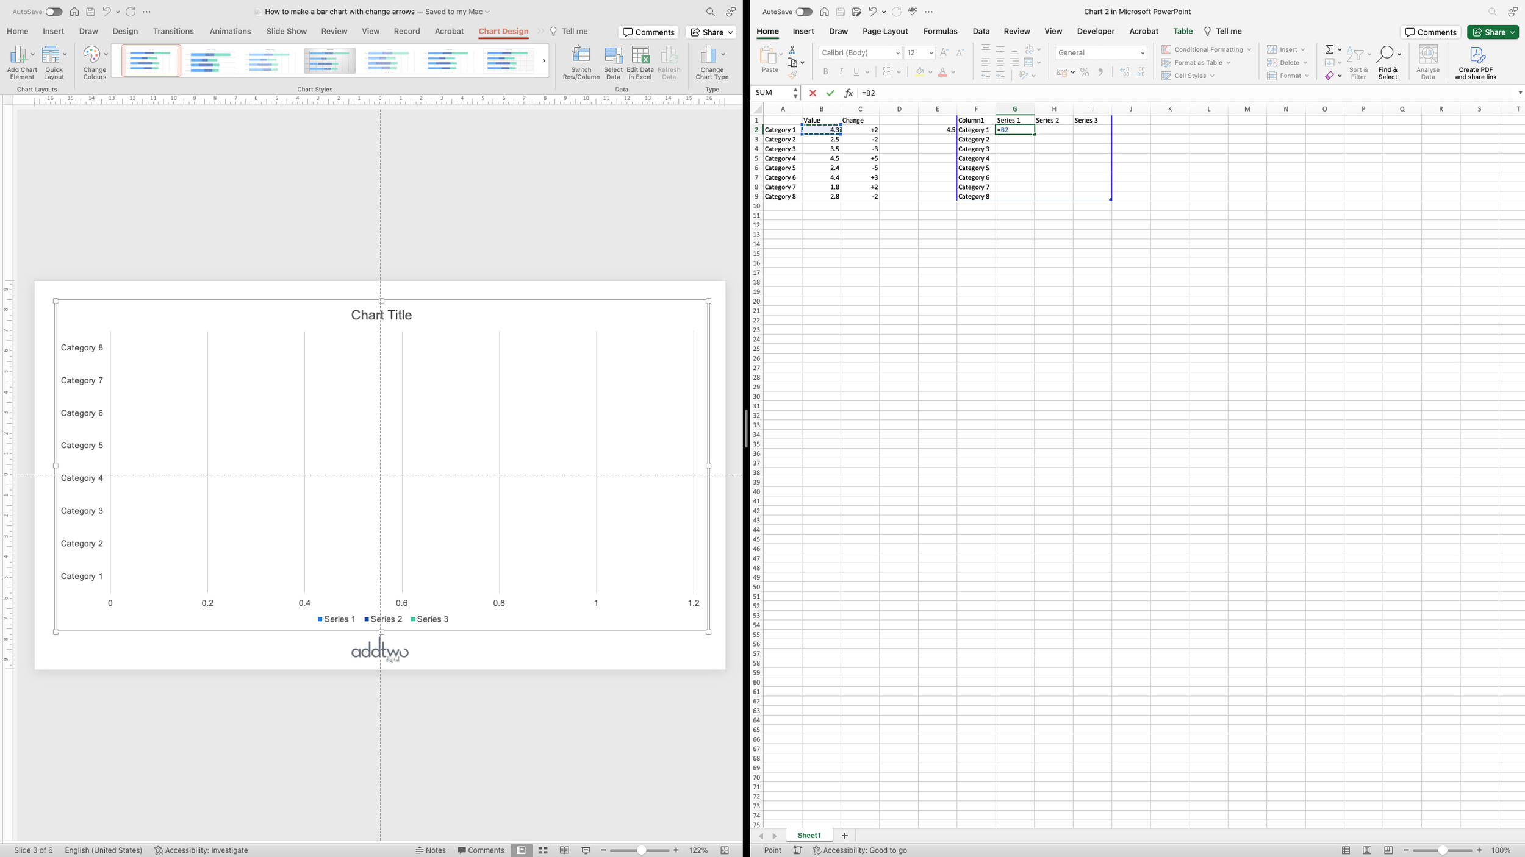Click Create PDF and share link

1476,56
